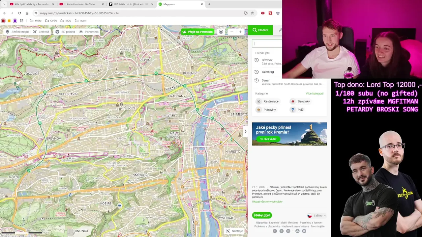Screen dimensions: 422x237
Task: Open the Premium anniversary banner image
Action: coord(289,134)
